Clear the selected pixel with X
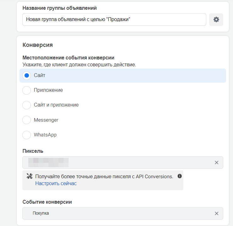This screenshot has width=233, height=226. click(x=216, y=163)
